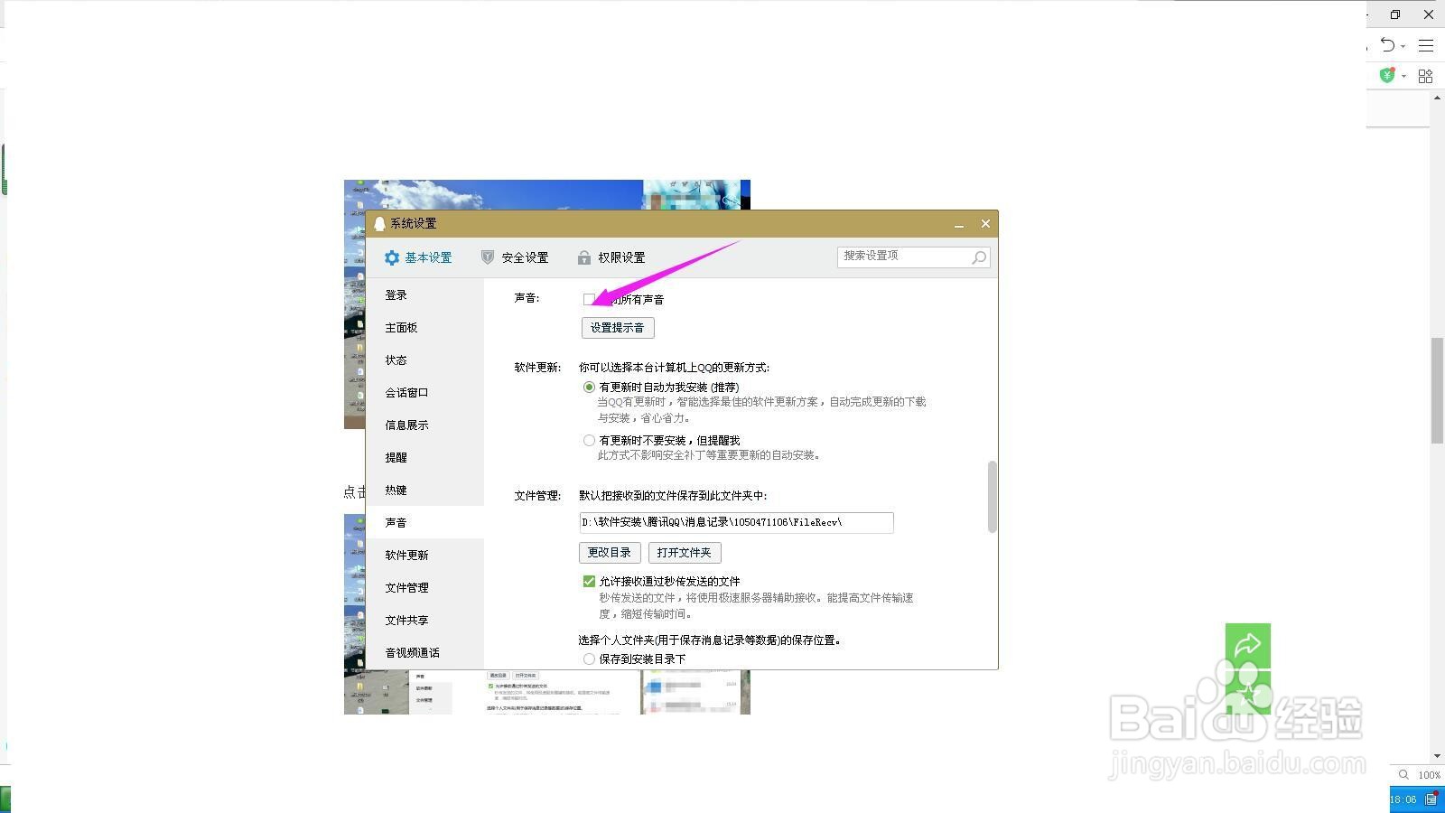This screenshot has width=1445, height=813.
Task: Switch to the 安全设置 tab
Action: 515,257
